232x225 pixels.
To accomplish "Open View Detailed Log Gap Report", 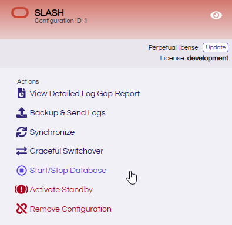I will tap(85, 94).
